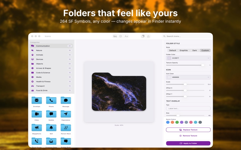This screenshot has width=241, height=150.
Task: Pick the pink quick color
Action: (191, 122)
